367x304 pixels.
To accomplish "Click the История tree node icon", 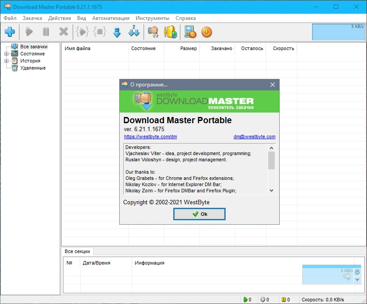I will pos(15,61).
